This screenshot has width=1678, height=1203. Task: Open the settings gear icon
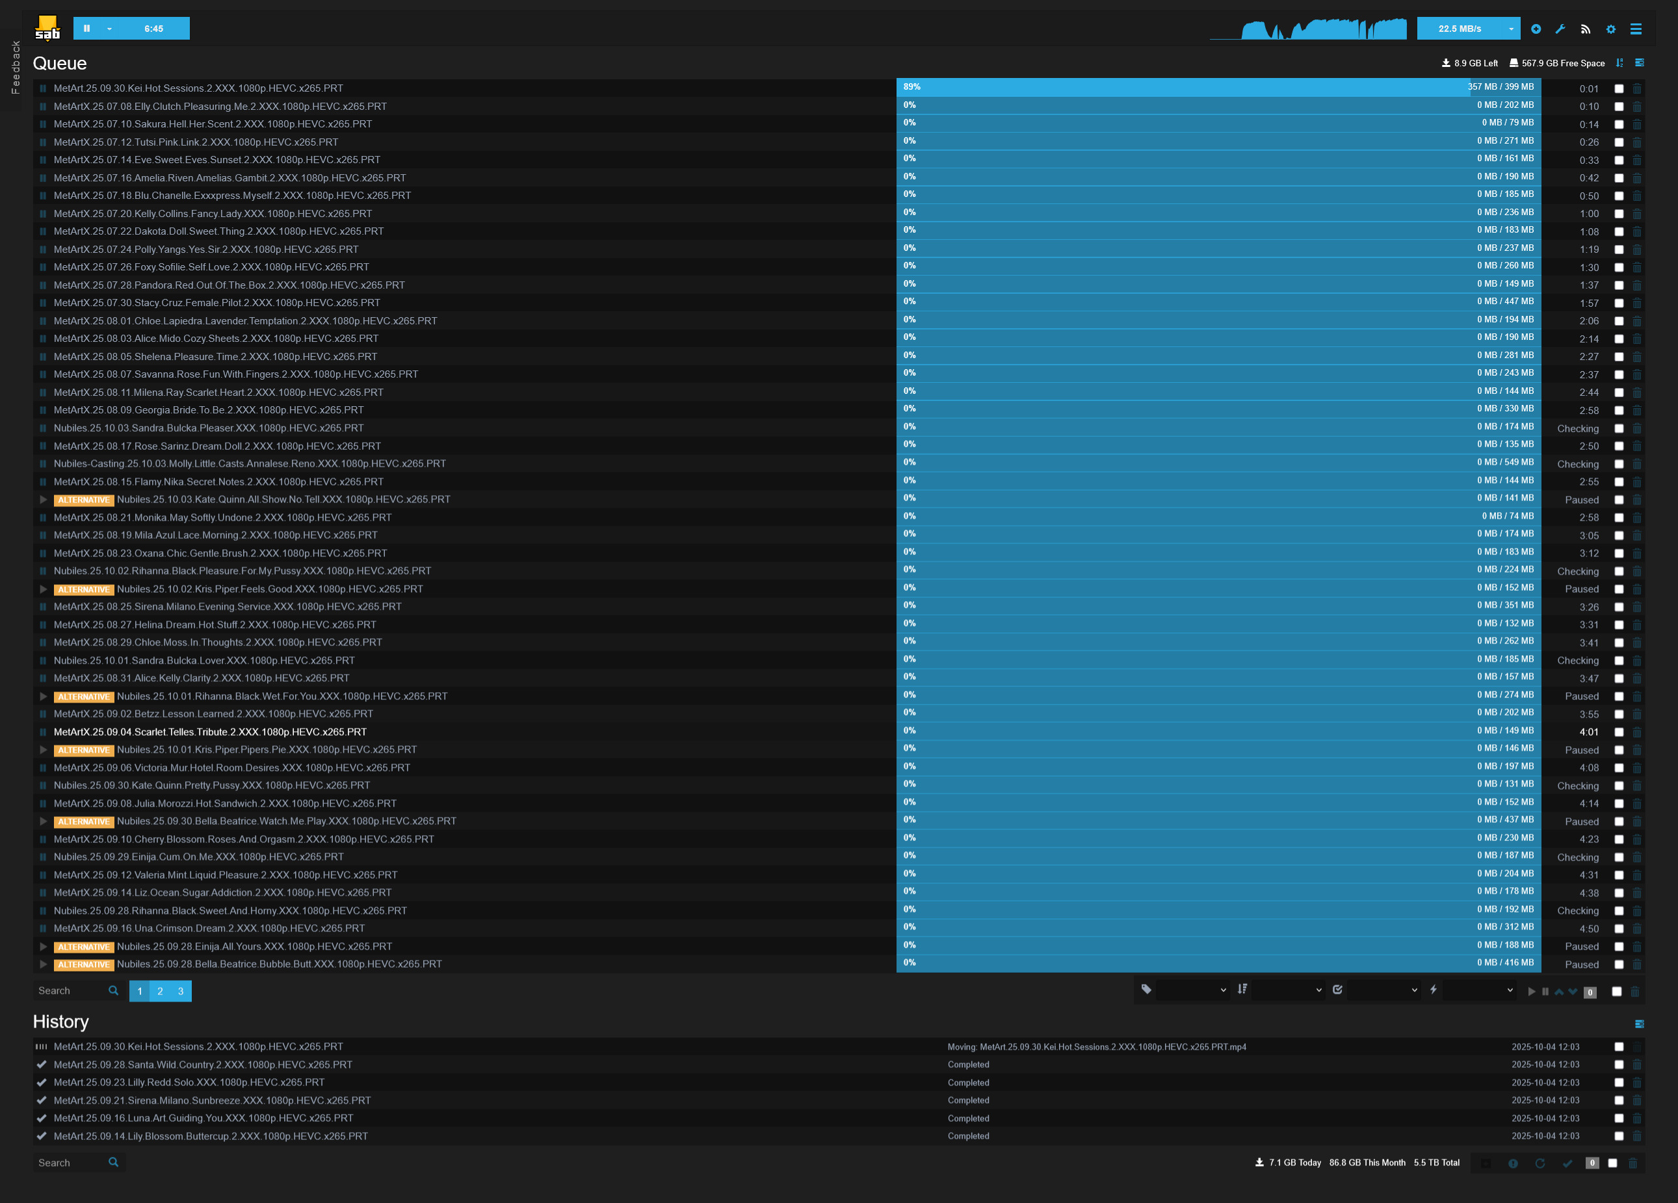(x=1610, y=29)
